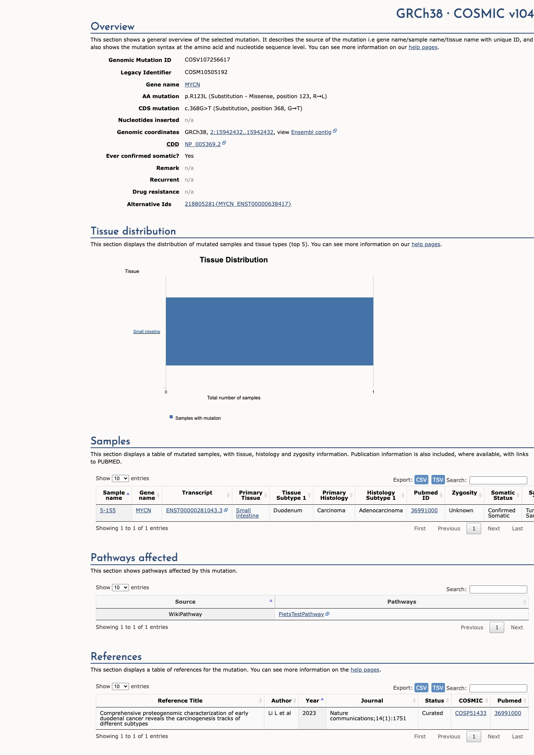Screen dimensions: 534x755
Task: Toggle the Samples with mutation legend swatch
Action: coord(171,417)
